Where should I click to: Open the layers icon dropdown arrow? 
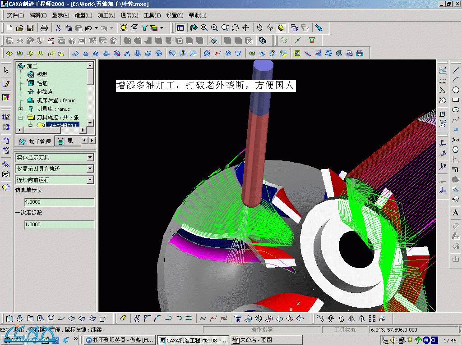162,28
